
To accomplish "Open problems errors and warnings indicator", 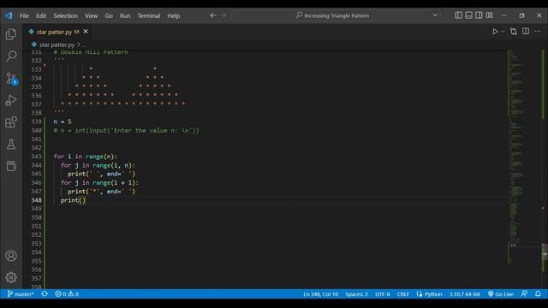I will click(x=67, y=294).
